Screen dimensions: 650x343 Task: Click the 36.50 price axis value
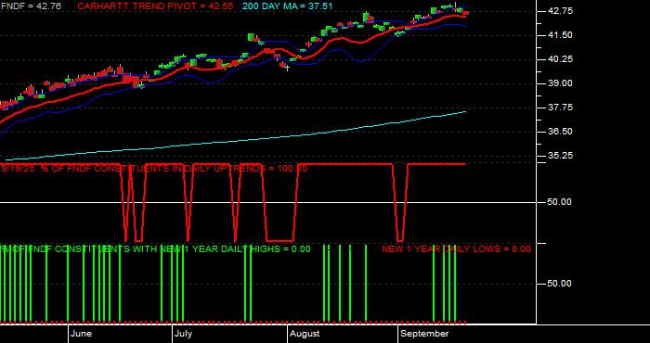[560, 132]
